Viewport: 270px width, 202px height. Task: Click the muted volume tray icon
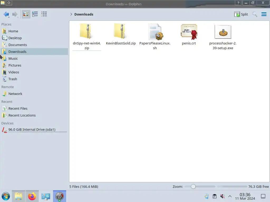tap(223, 196)
